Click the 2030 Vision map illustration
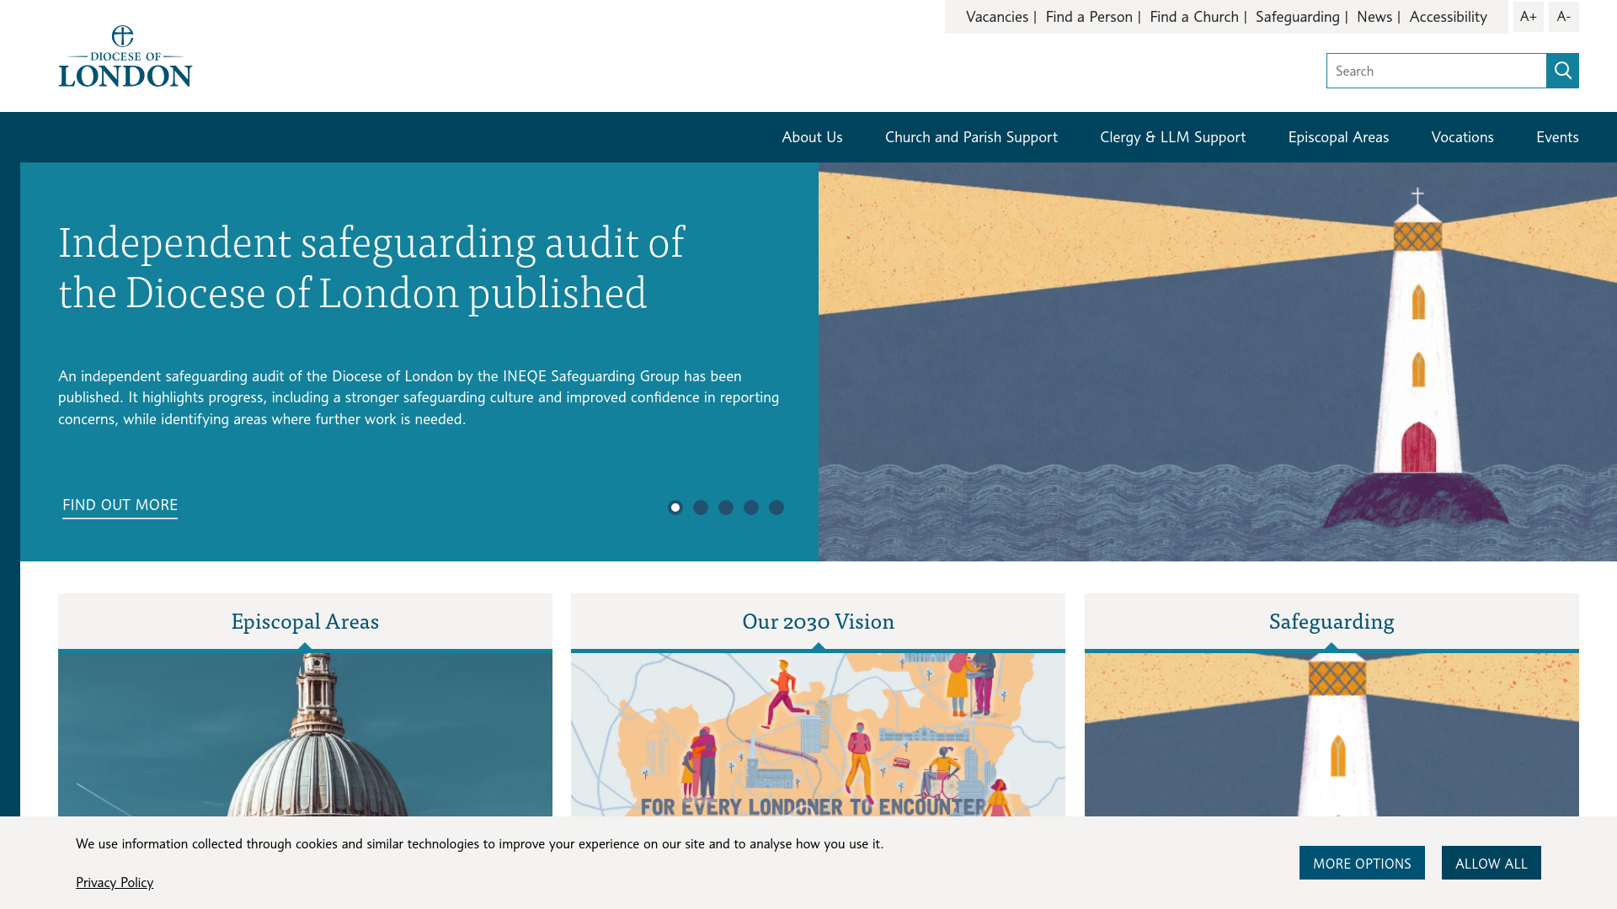The image size is (1617, 909). pyautogui.click(x=818, y=734)
